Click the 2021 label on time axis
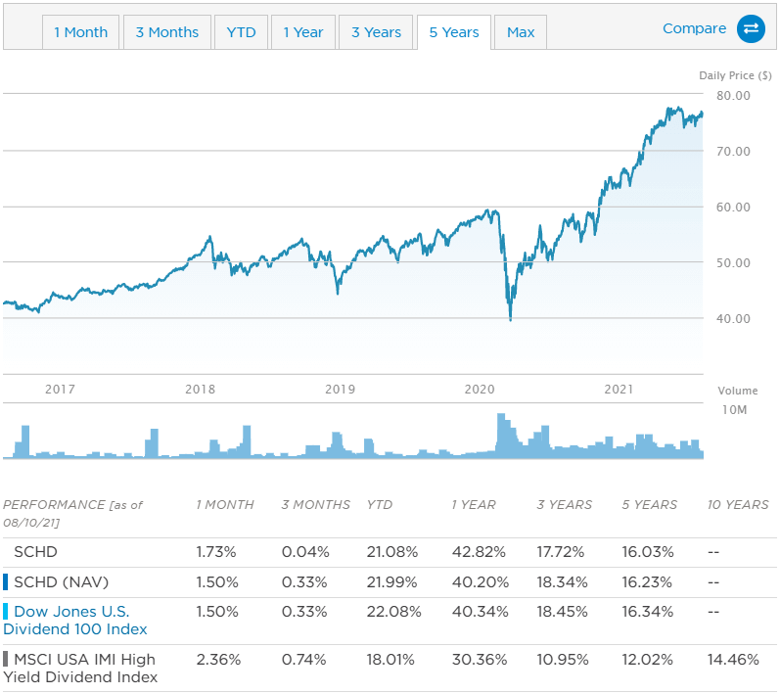 click(619, 389)
